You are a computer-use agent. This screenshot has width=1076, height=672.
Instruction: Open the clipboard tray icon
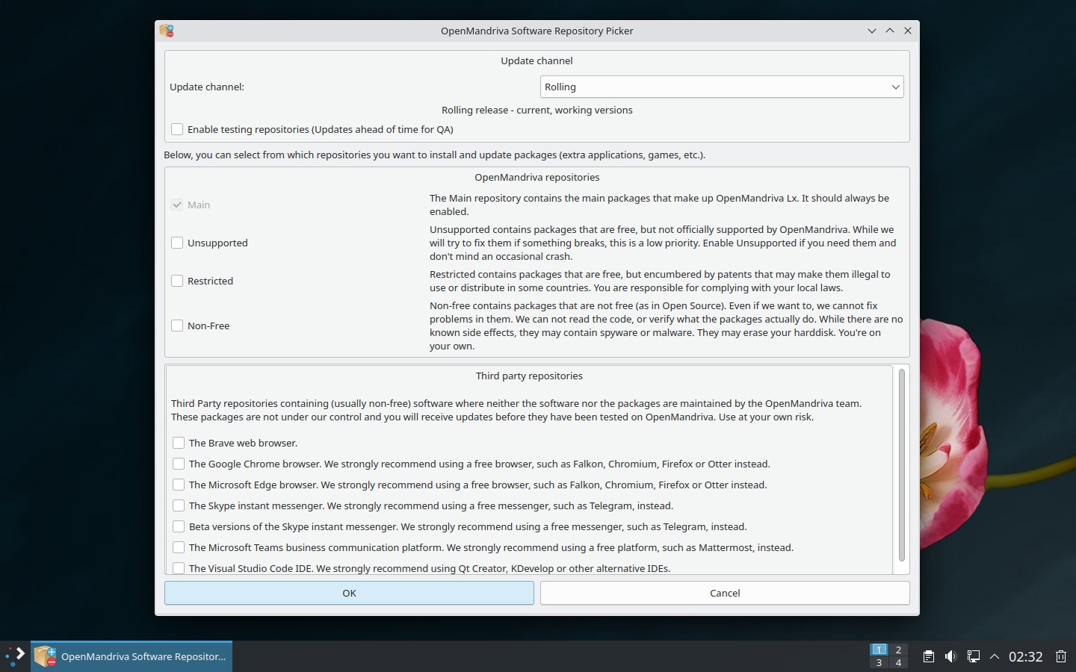[x=928, y=656]
